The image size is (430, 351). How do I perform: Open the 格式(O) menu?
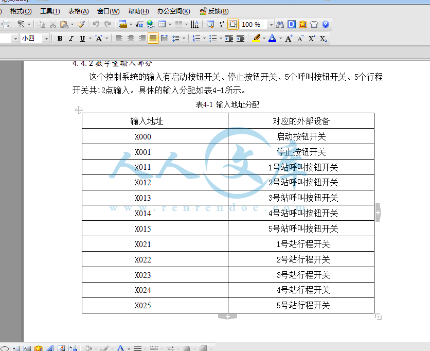pos(21,11)
